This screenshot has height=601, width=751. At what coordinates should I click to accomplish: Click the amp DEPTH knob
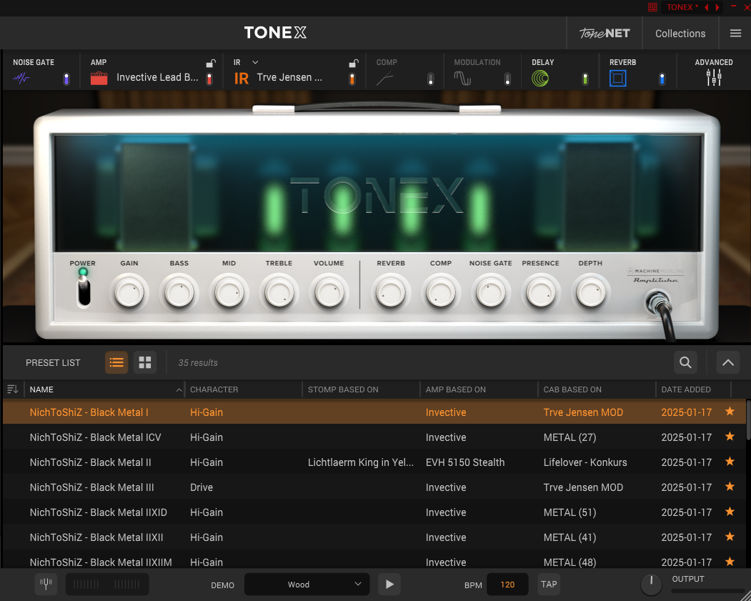click(x=590, y=292)
